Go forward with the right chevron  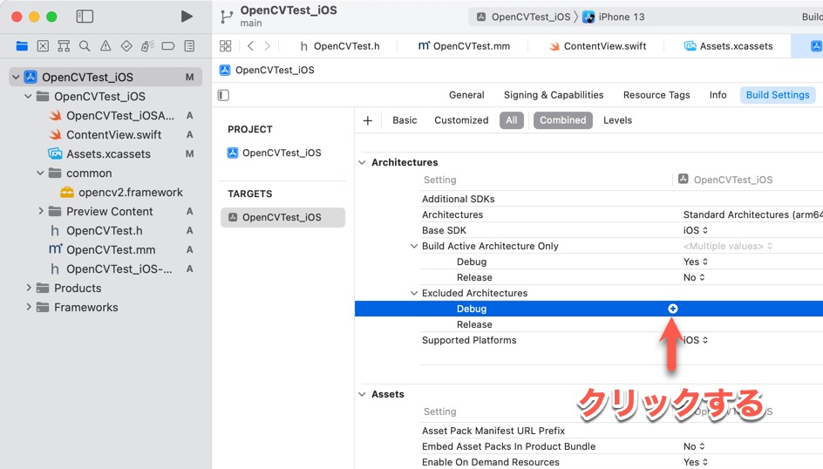[267, 46]
